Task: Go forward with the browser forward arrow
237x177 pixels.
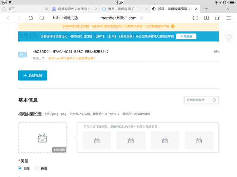Action: click(20, 18)
